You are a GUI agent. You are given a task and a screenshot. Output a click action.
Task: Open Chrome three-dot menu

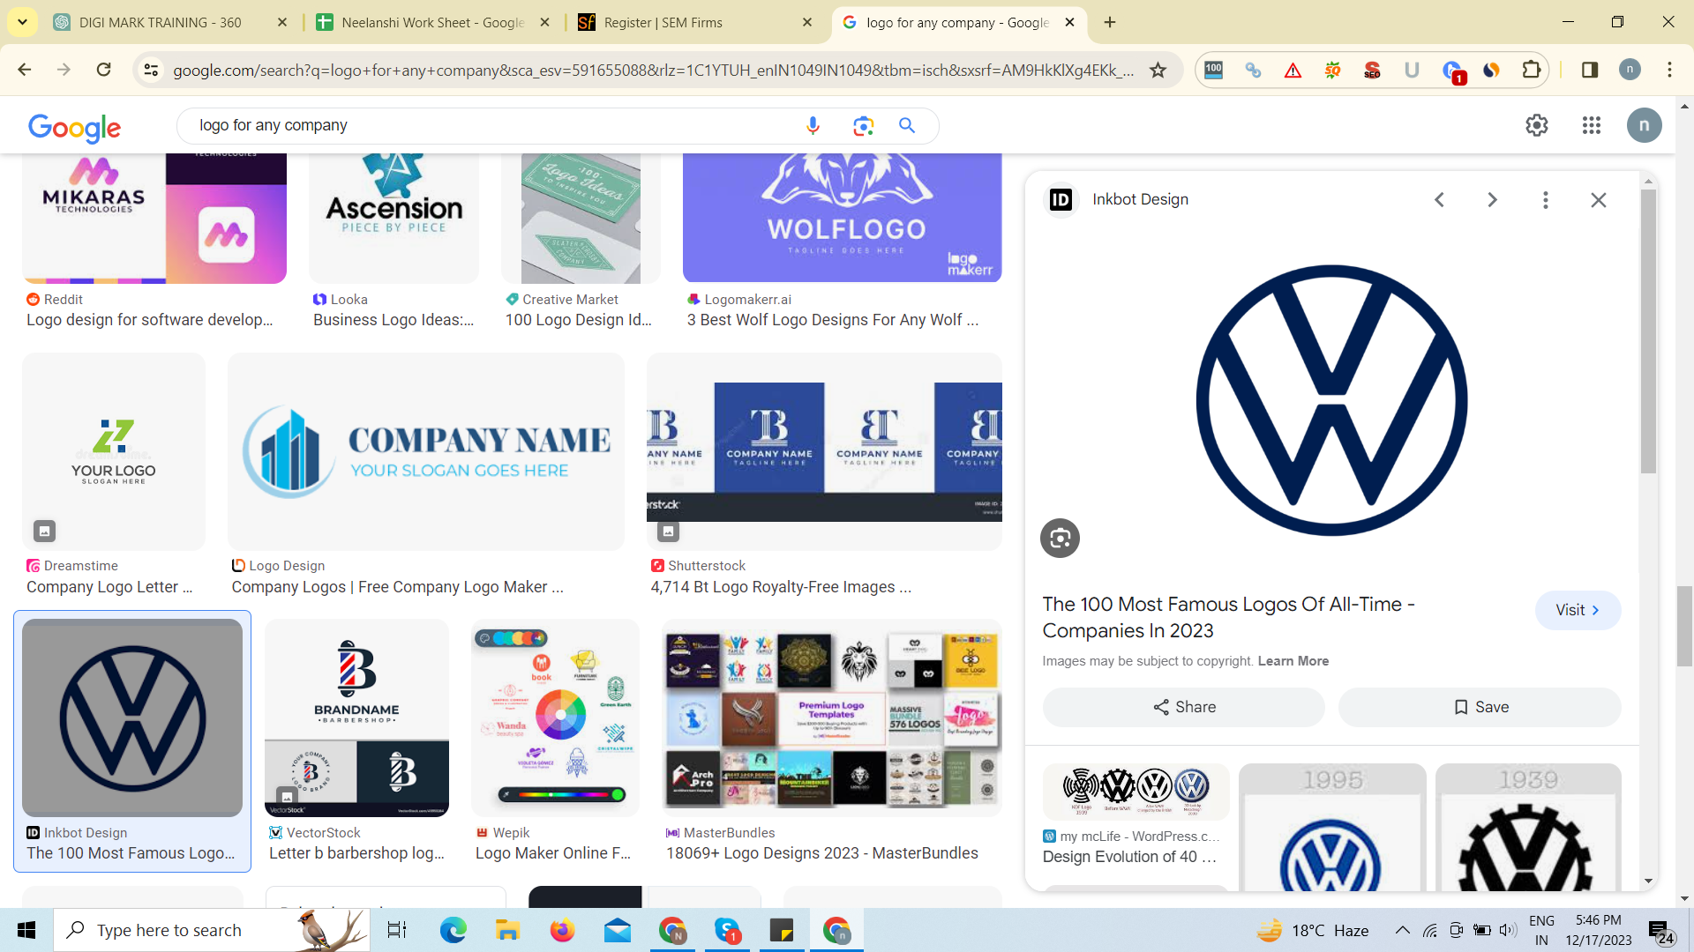1669,70
